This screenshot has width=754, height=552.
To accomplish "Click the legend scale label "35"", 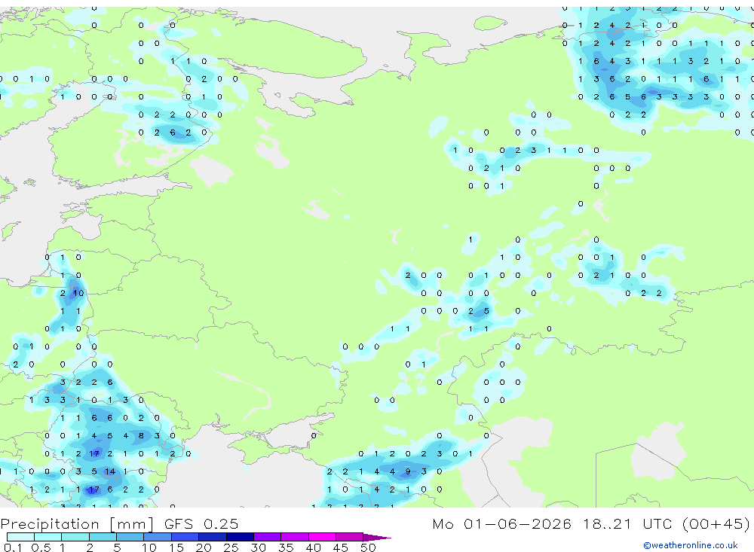I will tap(286, 547).
